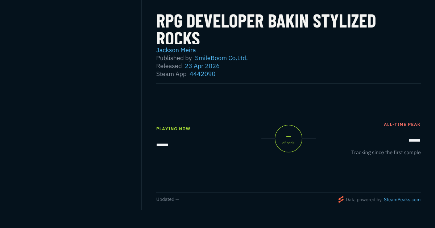Click the Released label

169,66
